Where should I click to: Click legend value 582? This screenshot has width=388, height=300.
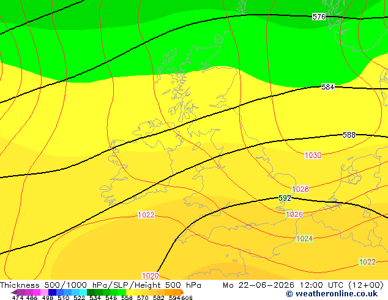[159, 298]
